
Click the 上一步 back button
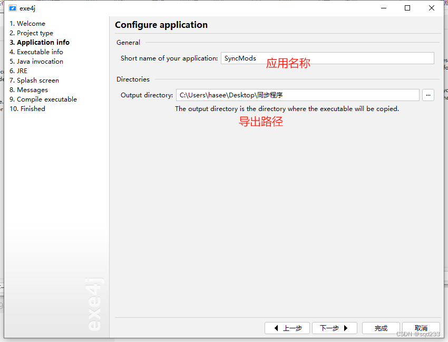[x=287, y=328]
